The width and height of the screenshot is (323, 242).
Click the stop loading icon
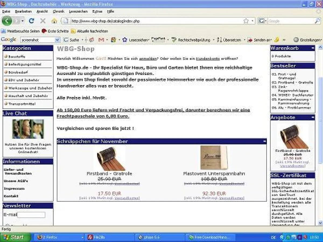(x=43, y=21)
